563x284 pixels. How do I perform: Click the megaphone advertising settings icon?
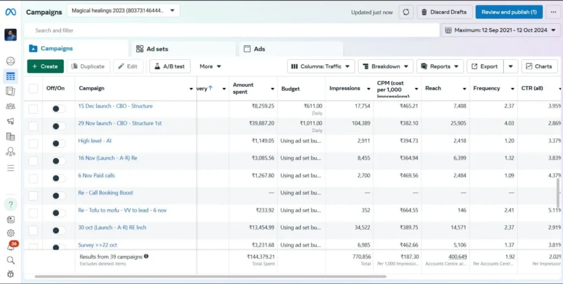[x=10, y=121]
